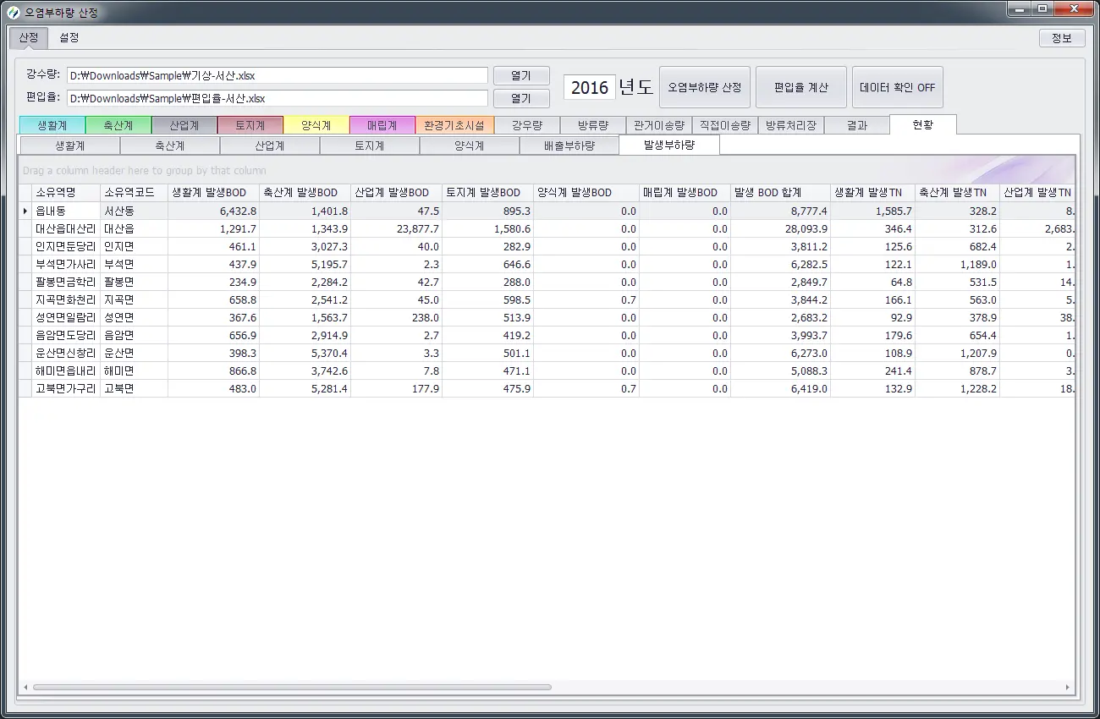The width and height of the screenshot is (1100, 719).
Task: Click the 28,093.9 BOD total cell
Action: click(x=780, y=228)
